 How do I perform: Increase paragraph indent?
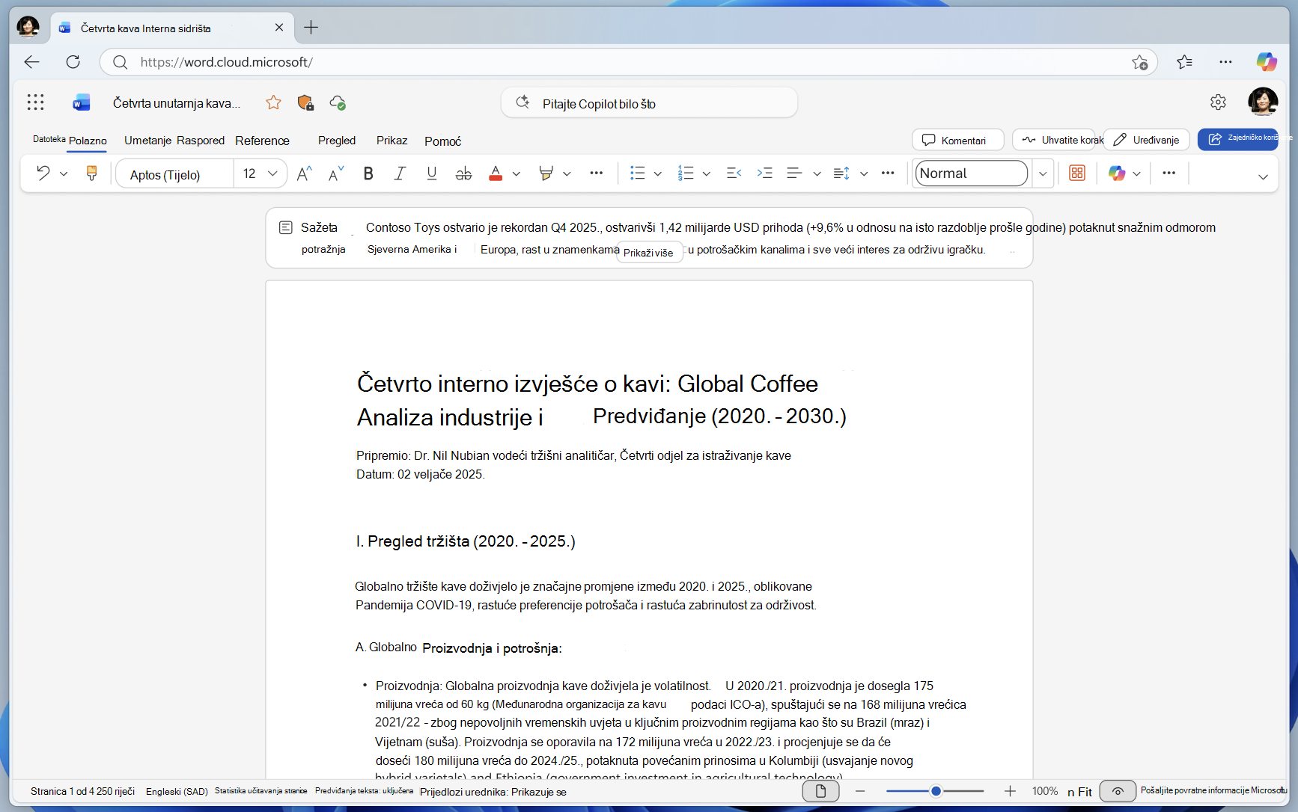pos(764,173)
